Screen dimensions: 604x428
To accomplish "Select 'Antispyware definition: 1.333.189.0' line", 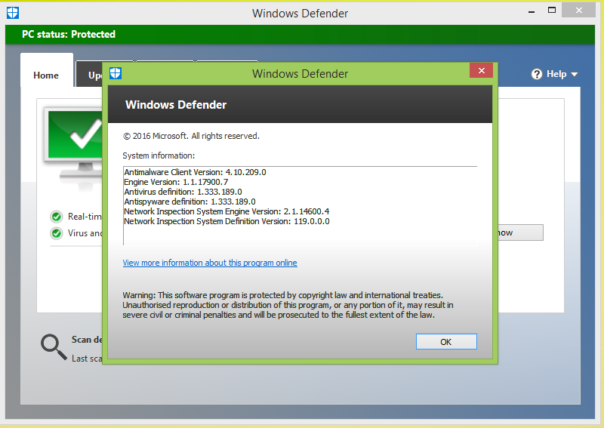I will pos(190,202).
